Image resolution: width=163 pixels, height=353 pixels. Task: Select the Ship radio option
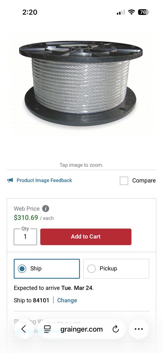point(47,269)
